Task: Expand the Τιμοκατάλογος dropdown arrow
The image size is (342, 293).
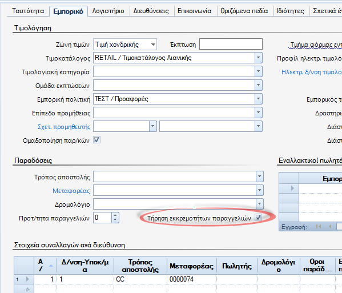Action: pos(258,58)
